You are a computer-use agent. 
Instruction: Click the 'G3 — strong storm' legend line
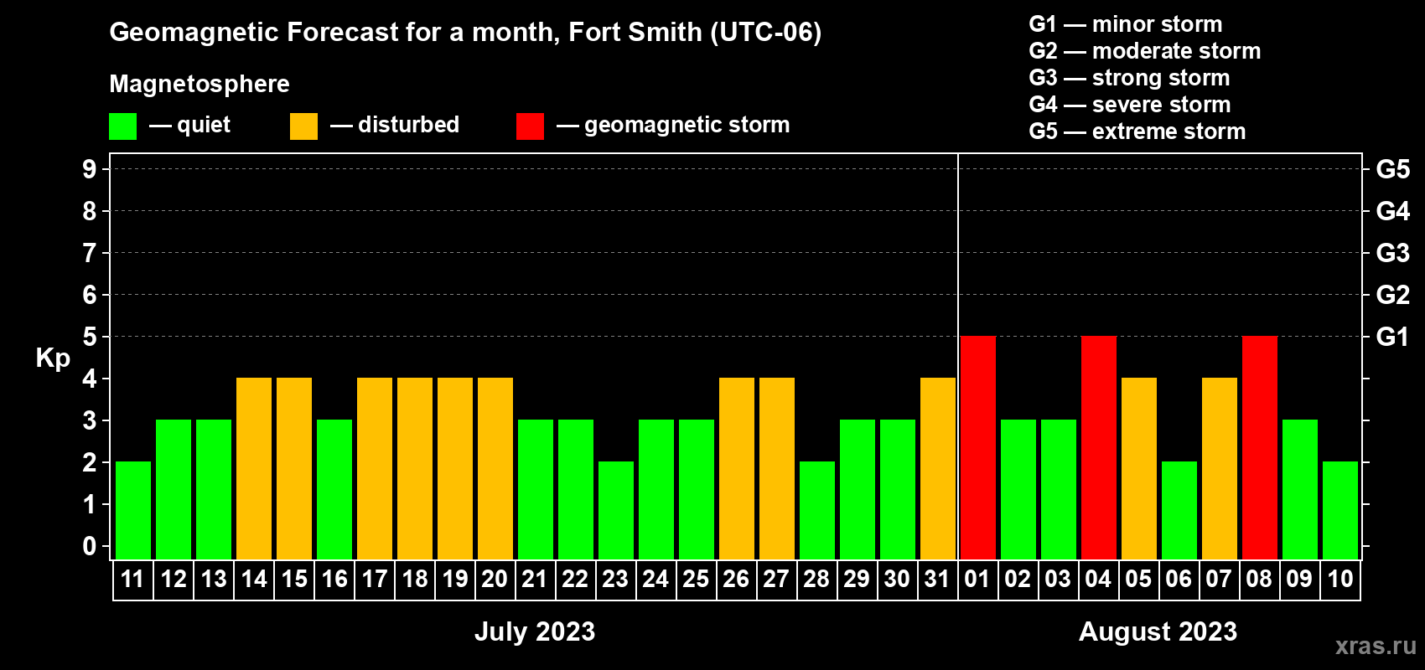click(1129, 78)
